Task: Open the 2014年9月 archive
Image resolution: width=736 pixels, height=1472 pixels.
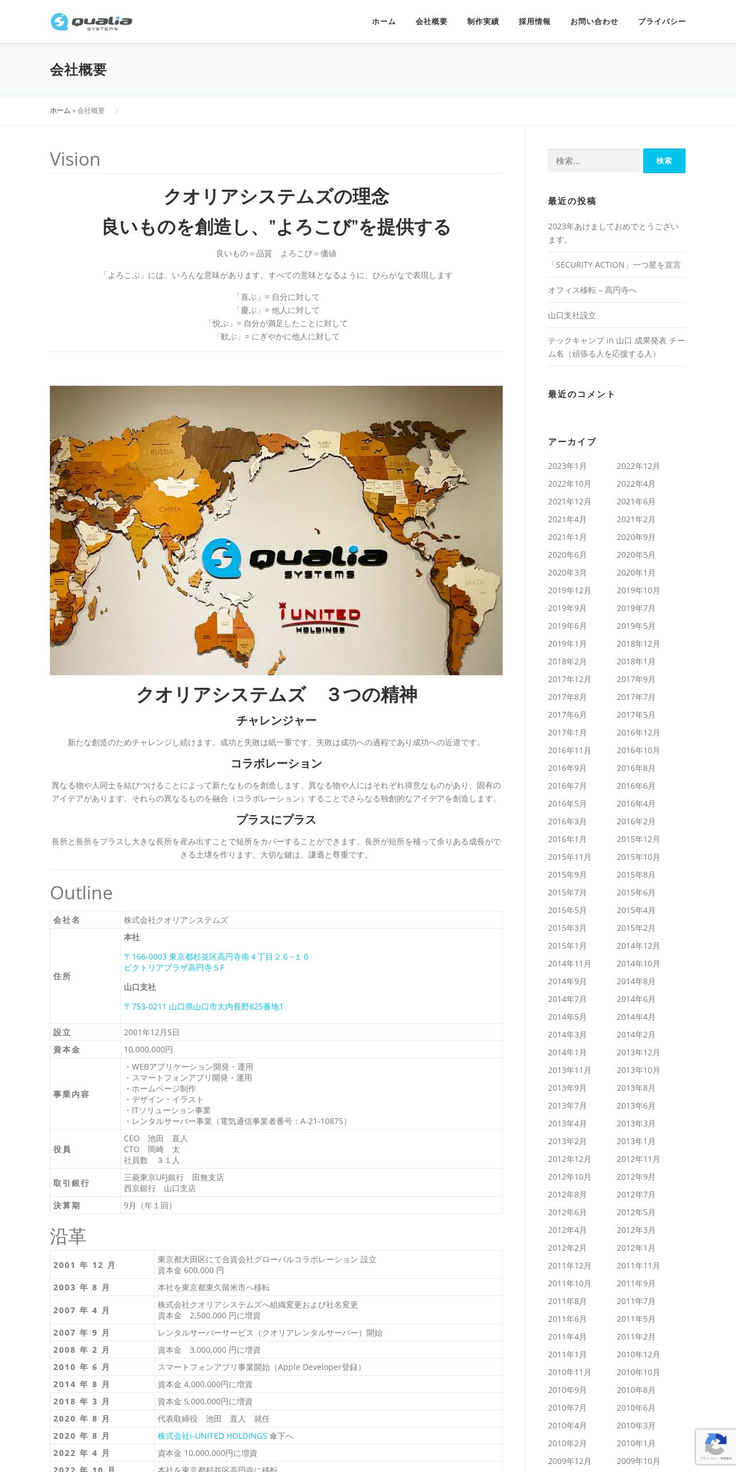Action: pyautogui.click(x=567, y=981)
